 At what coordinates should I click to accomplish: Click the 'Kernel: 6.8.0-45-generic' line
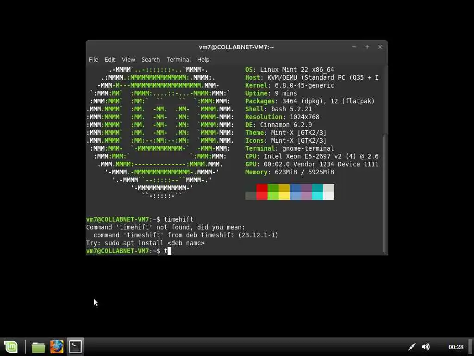(x=290, y=85)
